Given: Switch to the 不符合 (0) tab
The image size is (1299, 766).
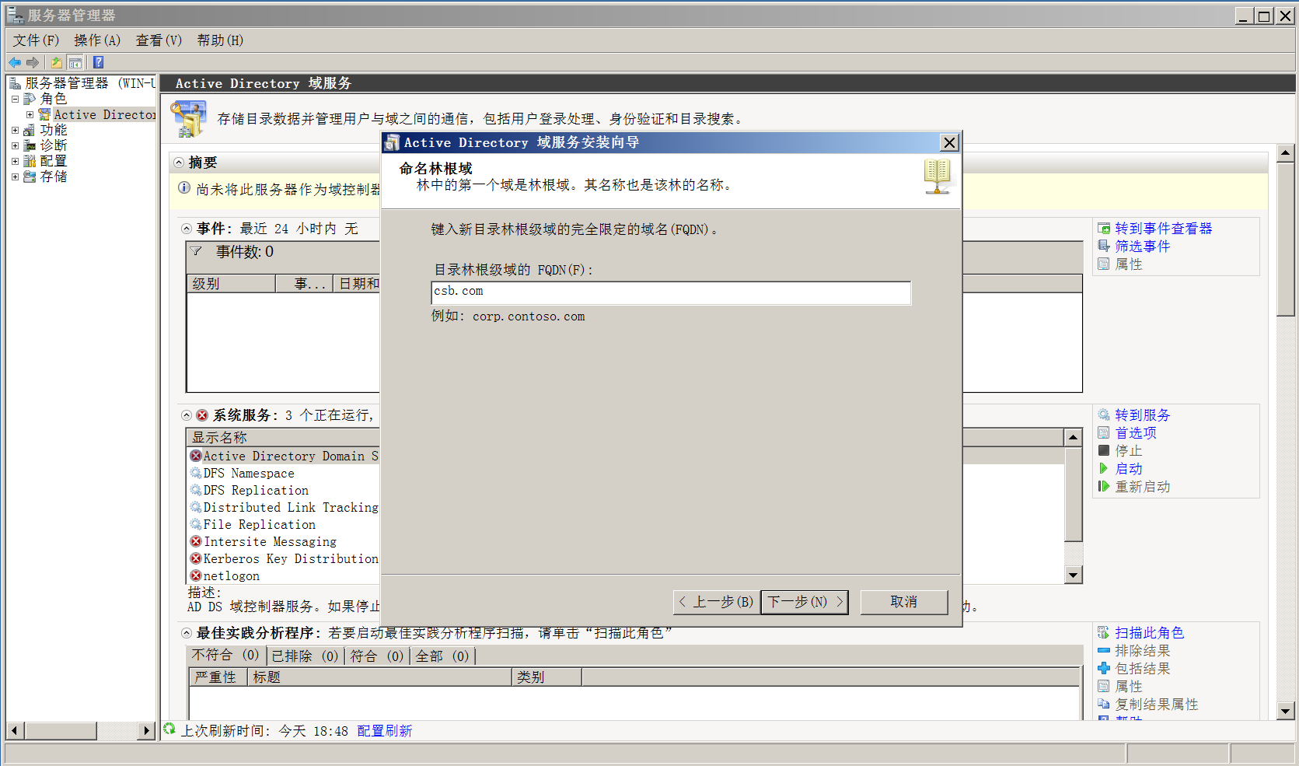Looking at the screenshot, I should [x=225, y=656].
